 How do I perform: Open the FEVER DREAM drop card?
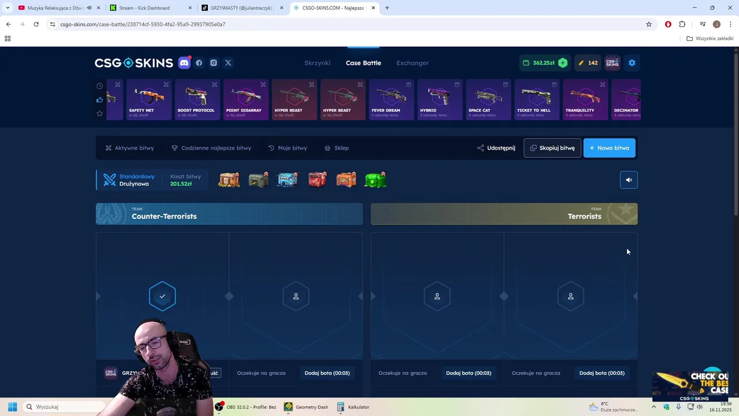(390, 100)
